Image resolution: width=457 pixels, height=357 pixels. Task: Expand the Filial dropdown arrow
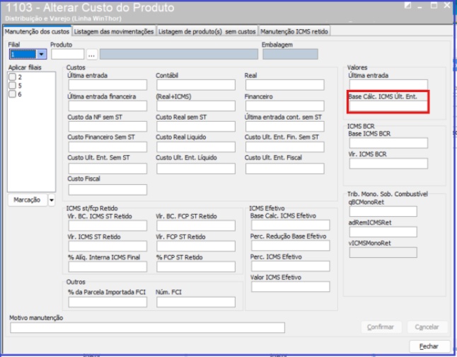coord(42,55)
